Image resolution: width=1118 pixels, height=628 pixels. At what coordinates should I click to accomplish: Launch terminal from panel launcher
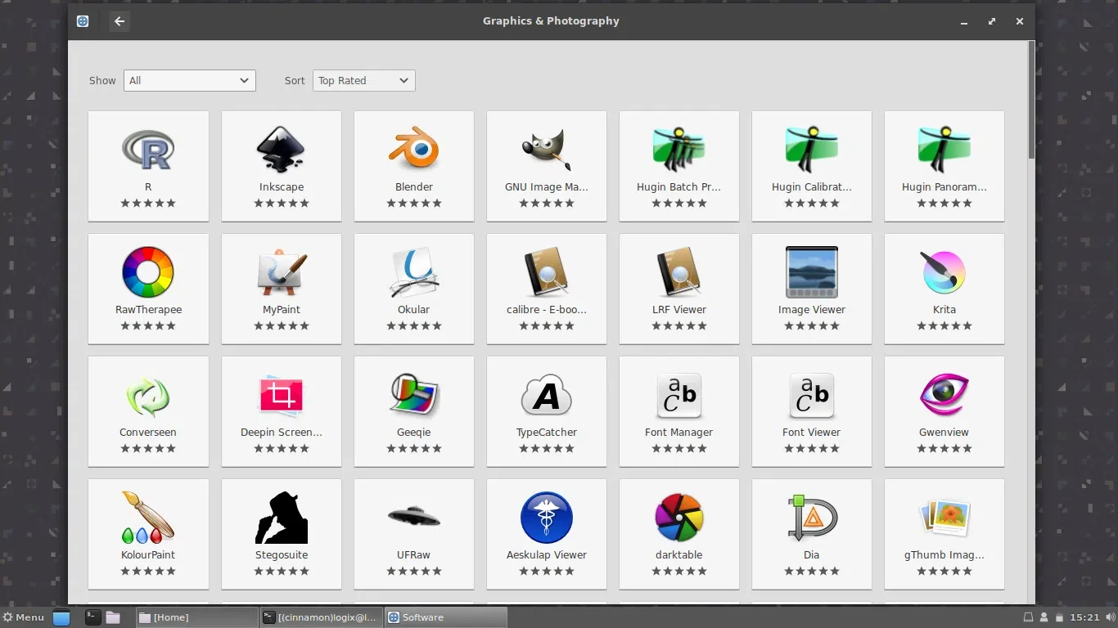pyautogui.click(x=92, y=617)
